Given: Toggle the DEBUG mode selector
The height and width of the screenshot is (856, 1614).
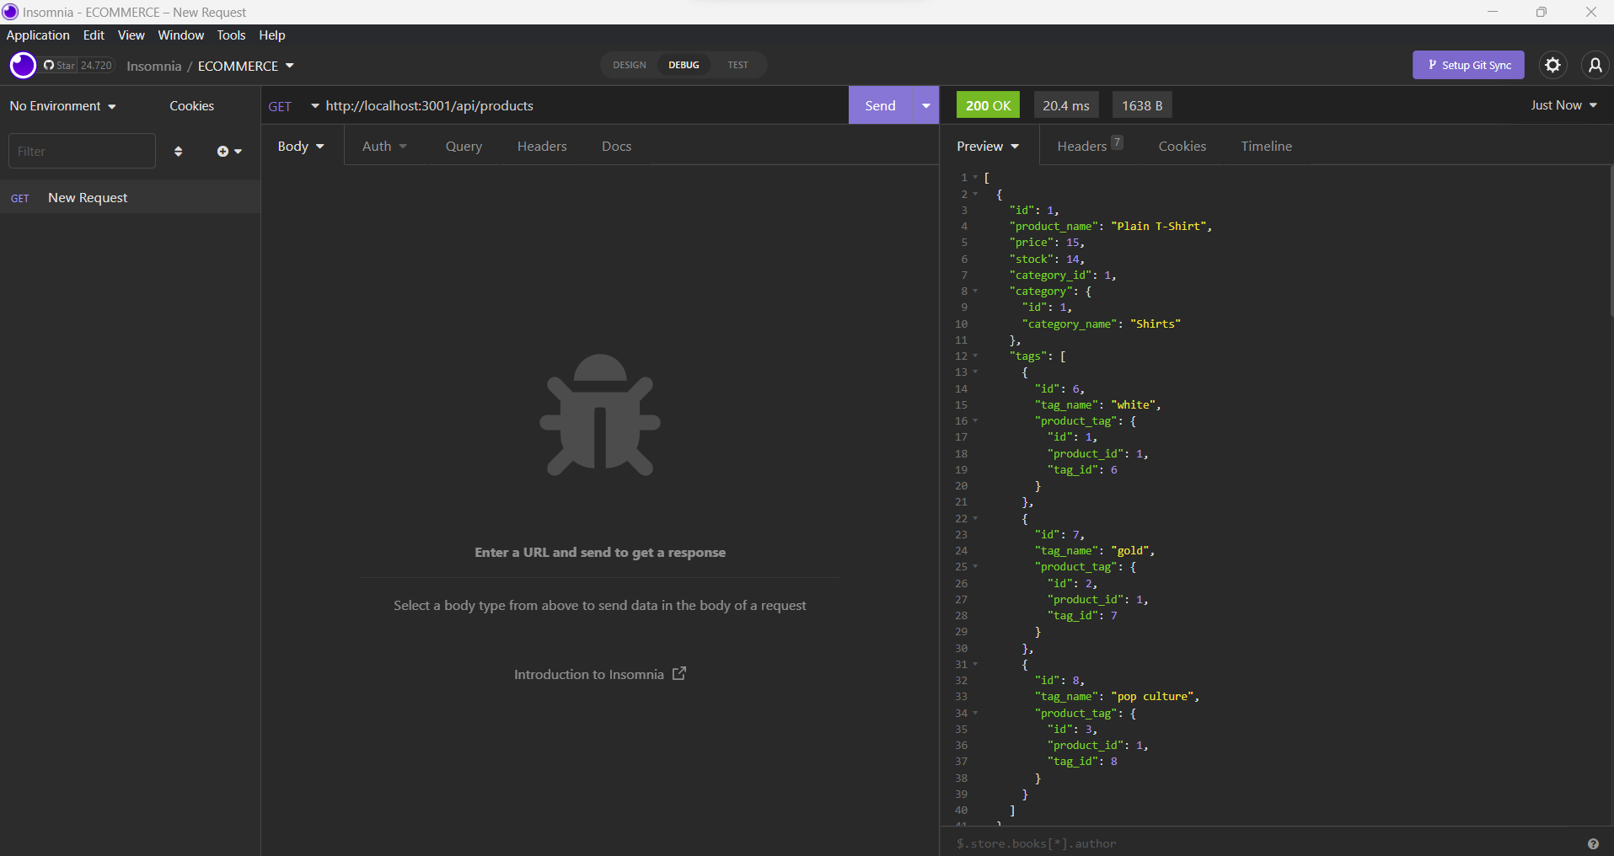Looking at the screenshot, I should click(x=684, y=65).
